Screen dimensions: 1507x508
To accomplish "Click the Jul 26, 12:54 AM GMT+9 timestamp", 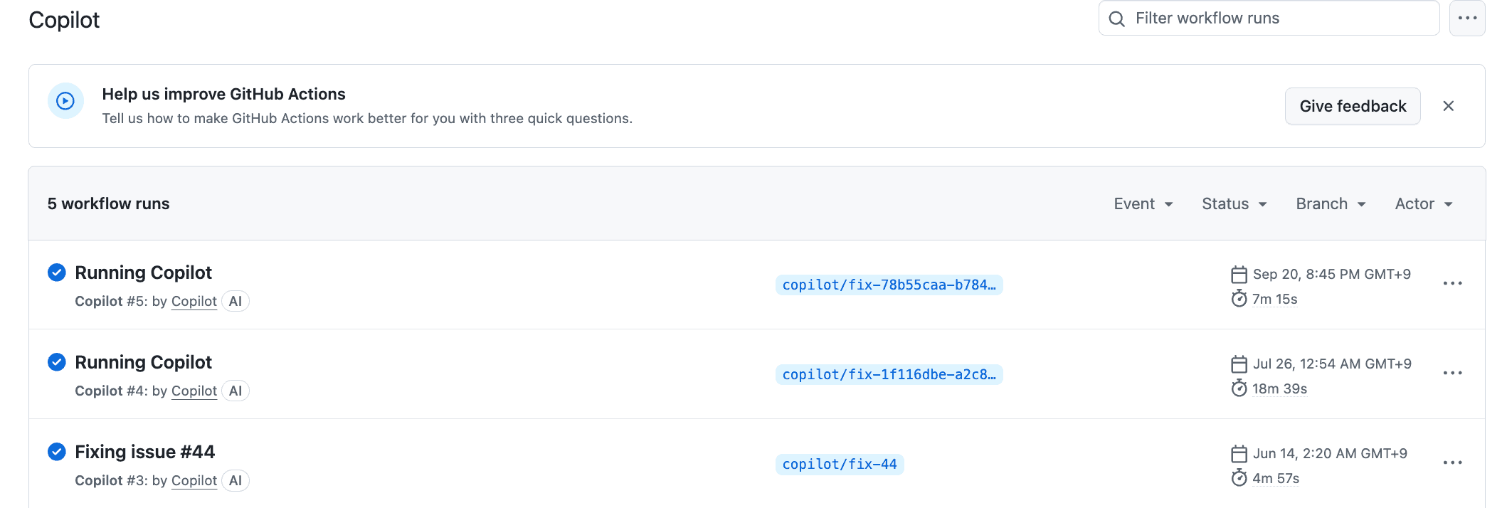I will coord(1332,364).
